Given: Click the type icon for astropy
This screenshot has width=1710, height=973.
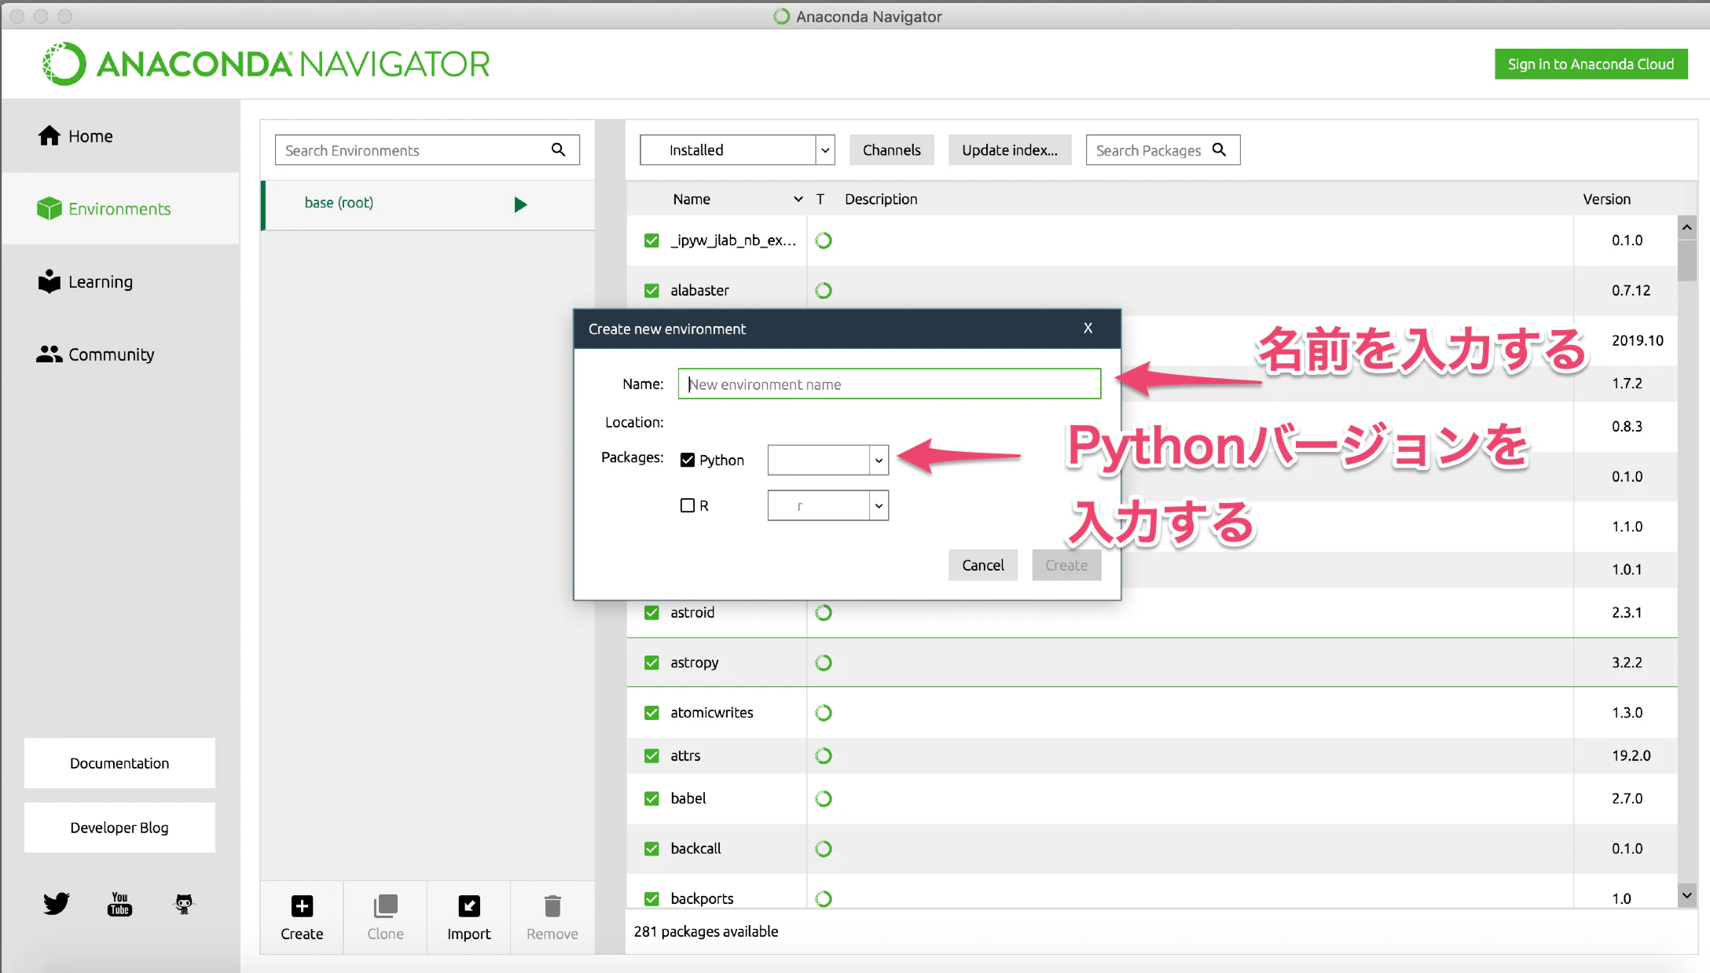Looking at the screenshot, I should 824,663.
